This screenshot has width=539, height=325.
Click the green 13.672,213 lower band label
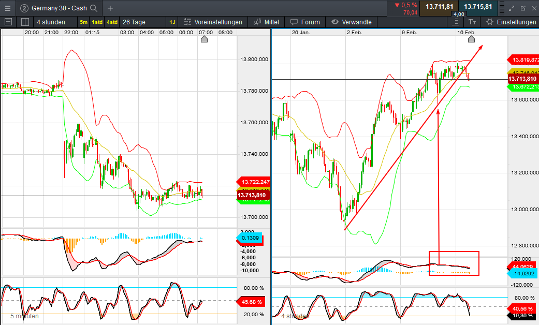pos(523,86)
